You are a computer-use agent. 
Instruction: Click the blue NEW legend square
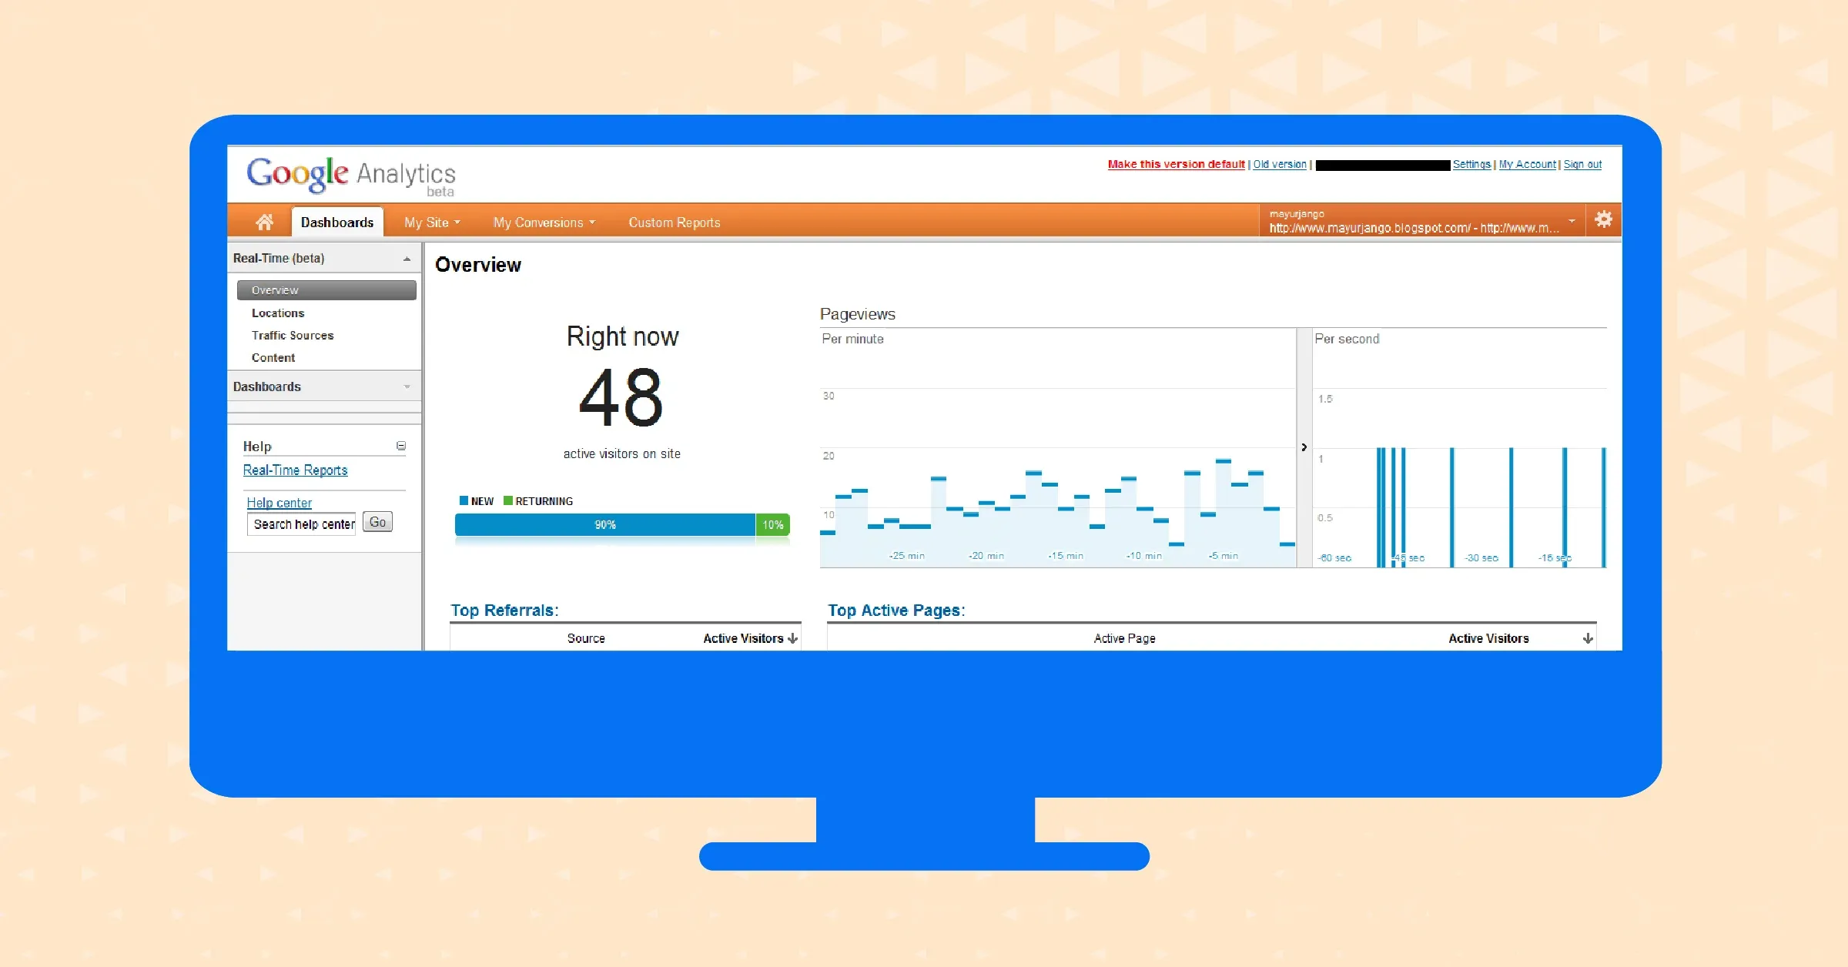pos(464,500)
